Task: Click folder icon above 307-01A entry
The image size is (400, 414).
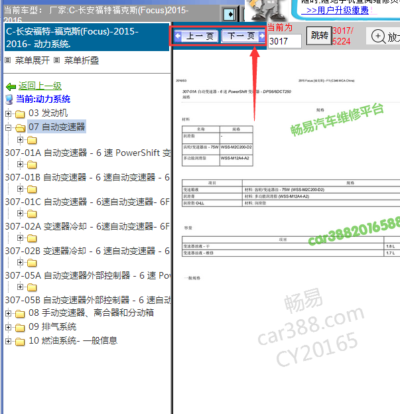Action: point(32,140)
